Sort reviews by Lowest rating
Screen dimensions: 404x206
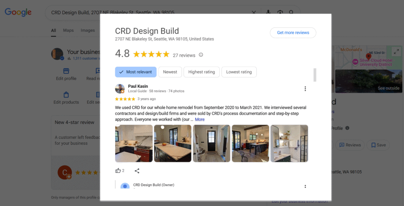(239, 72)
